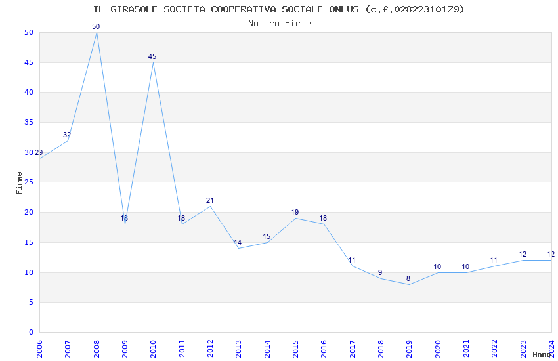Click the 2022 x-axis year tick

tap(495, 349)
